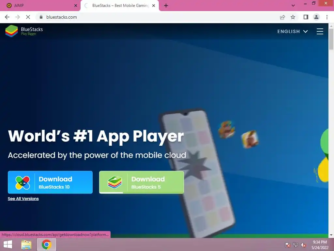Click the left floating game icon
This screenshot has height=251, width=334.
point(226,129)
